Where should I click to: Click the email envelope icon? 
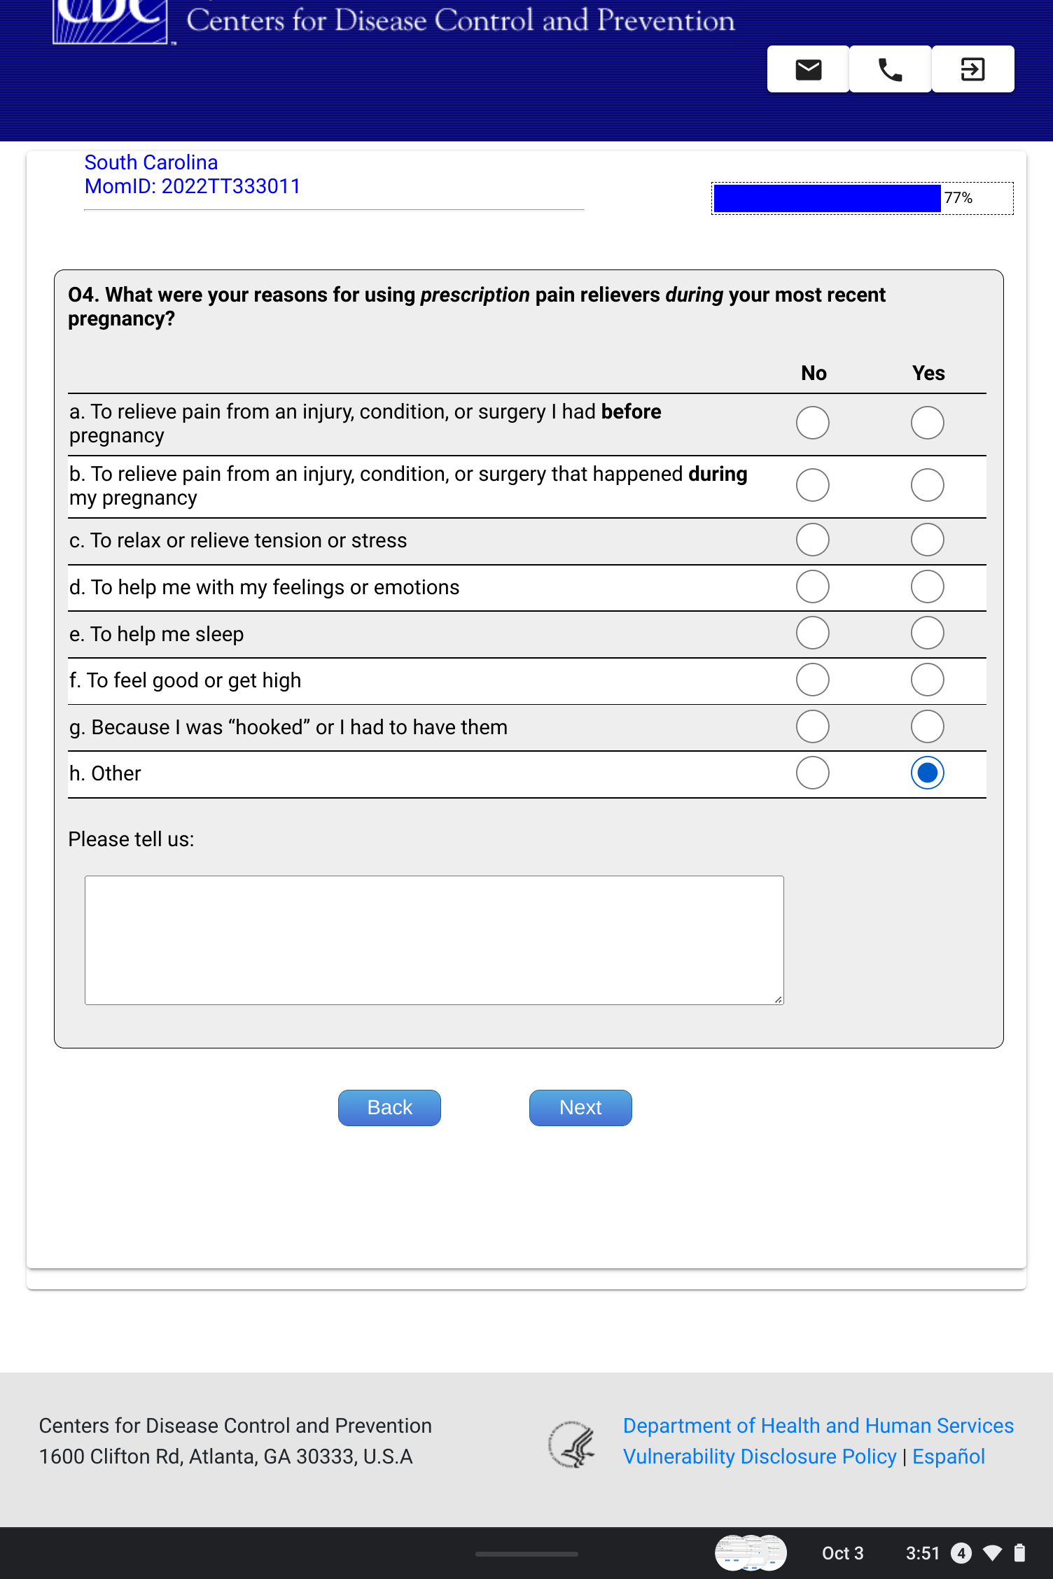click(808, 69)
